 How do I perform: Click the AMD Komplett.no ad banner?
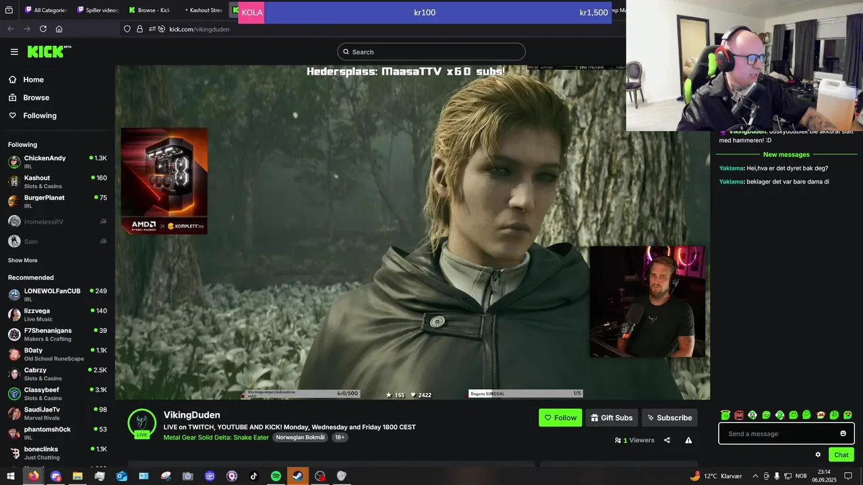tap(165, 181)
